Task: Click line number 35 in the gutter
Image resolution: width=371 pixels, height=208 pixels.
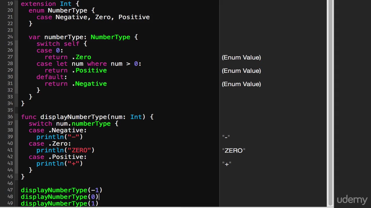Action: [10, 110]
